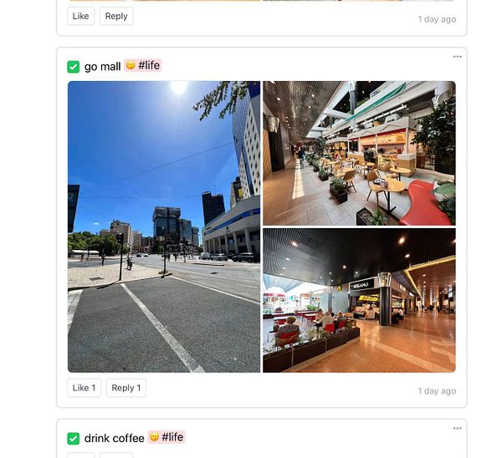Screen dimensions: 502x458
Task: Click the Like 1 button under go mall
Action: click(85, 388)
